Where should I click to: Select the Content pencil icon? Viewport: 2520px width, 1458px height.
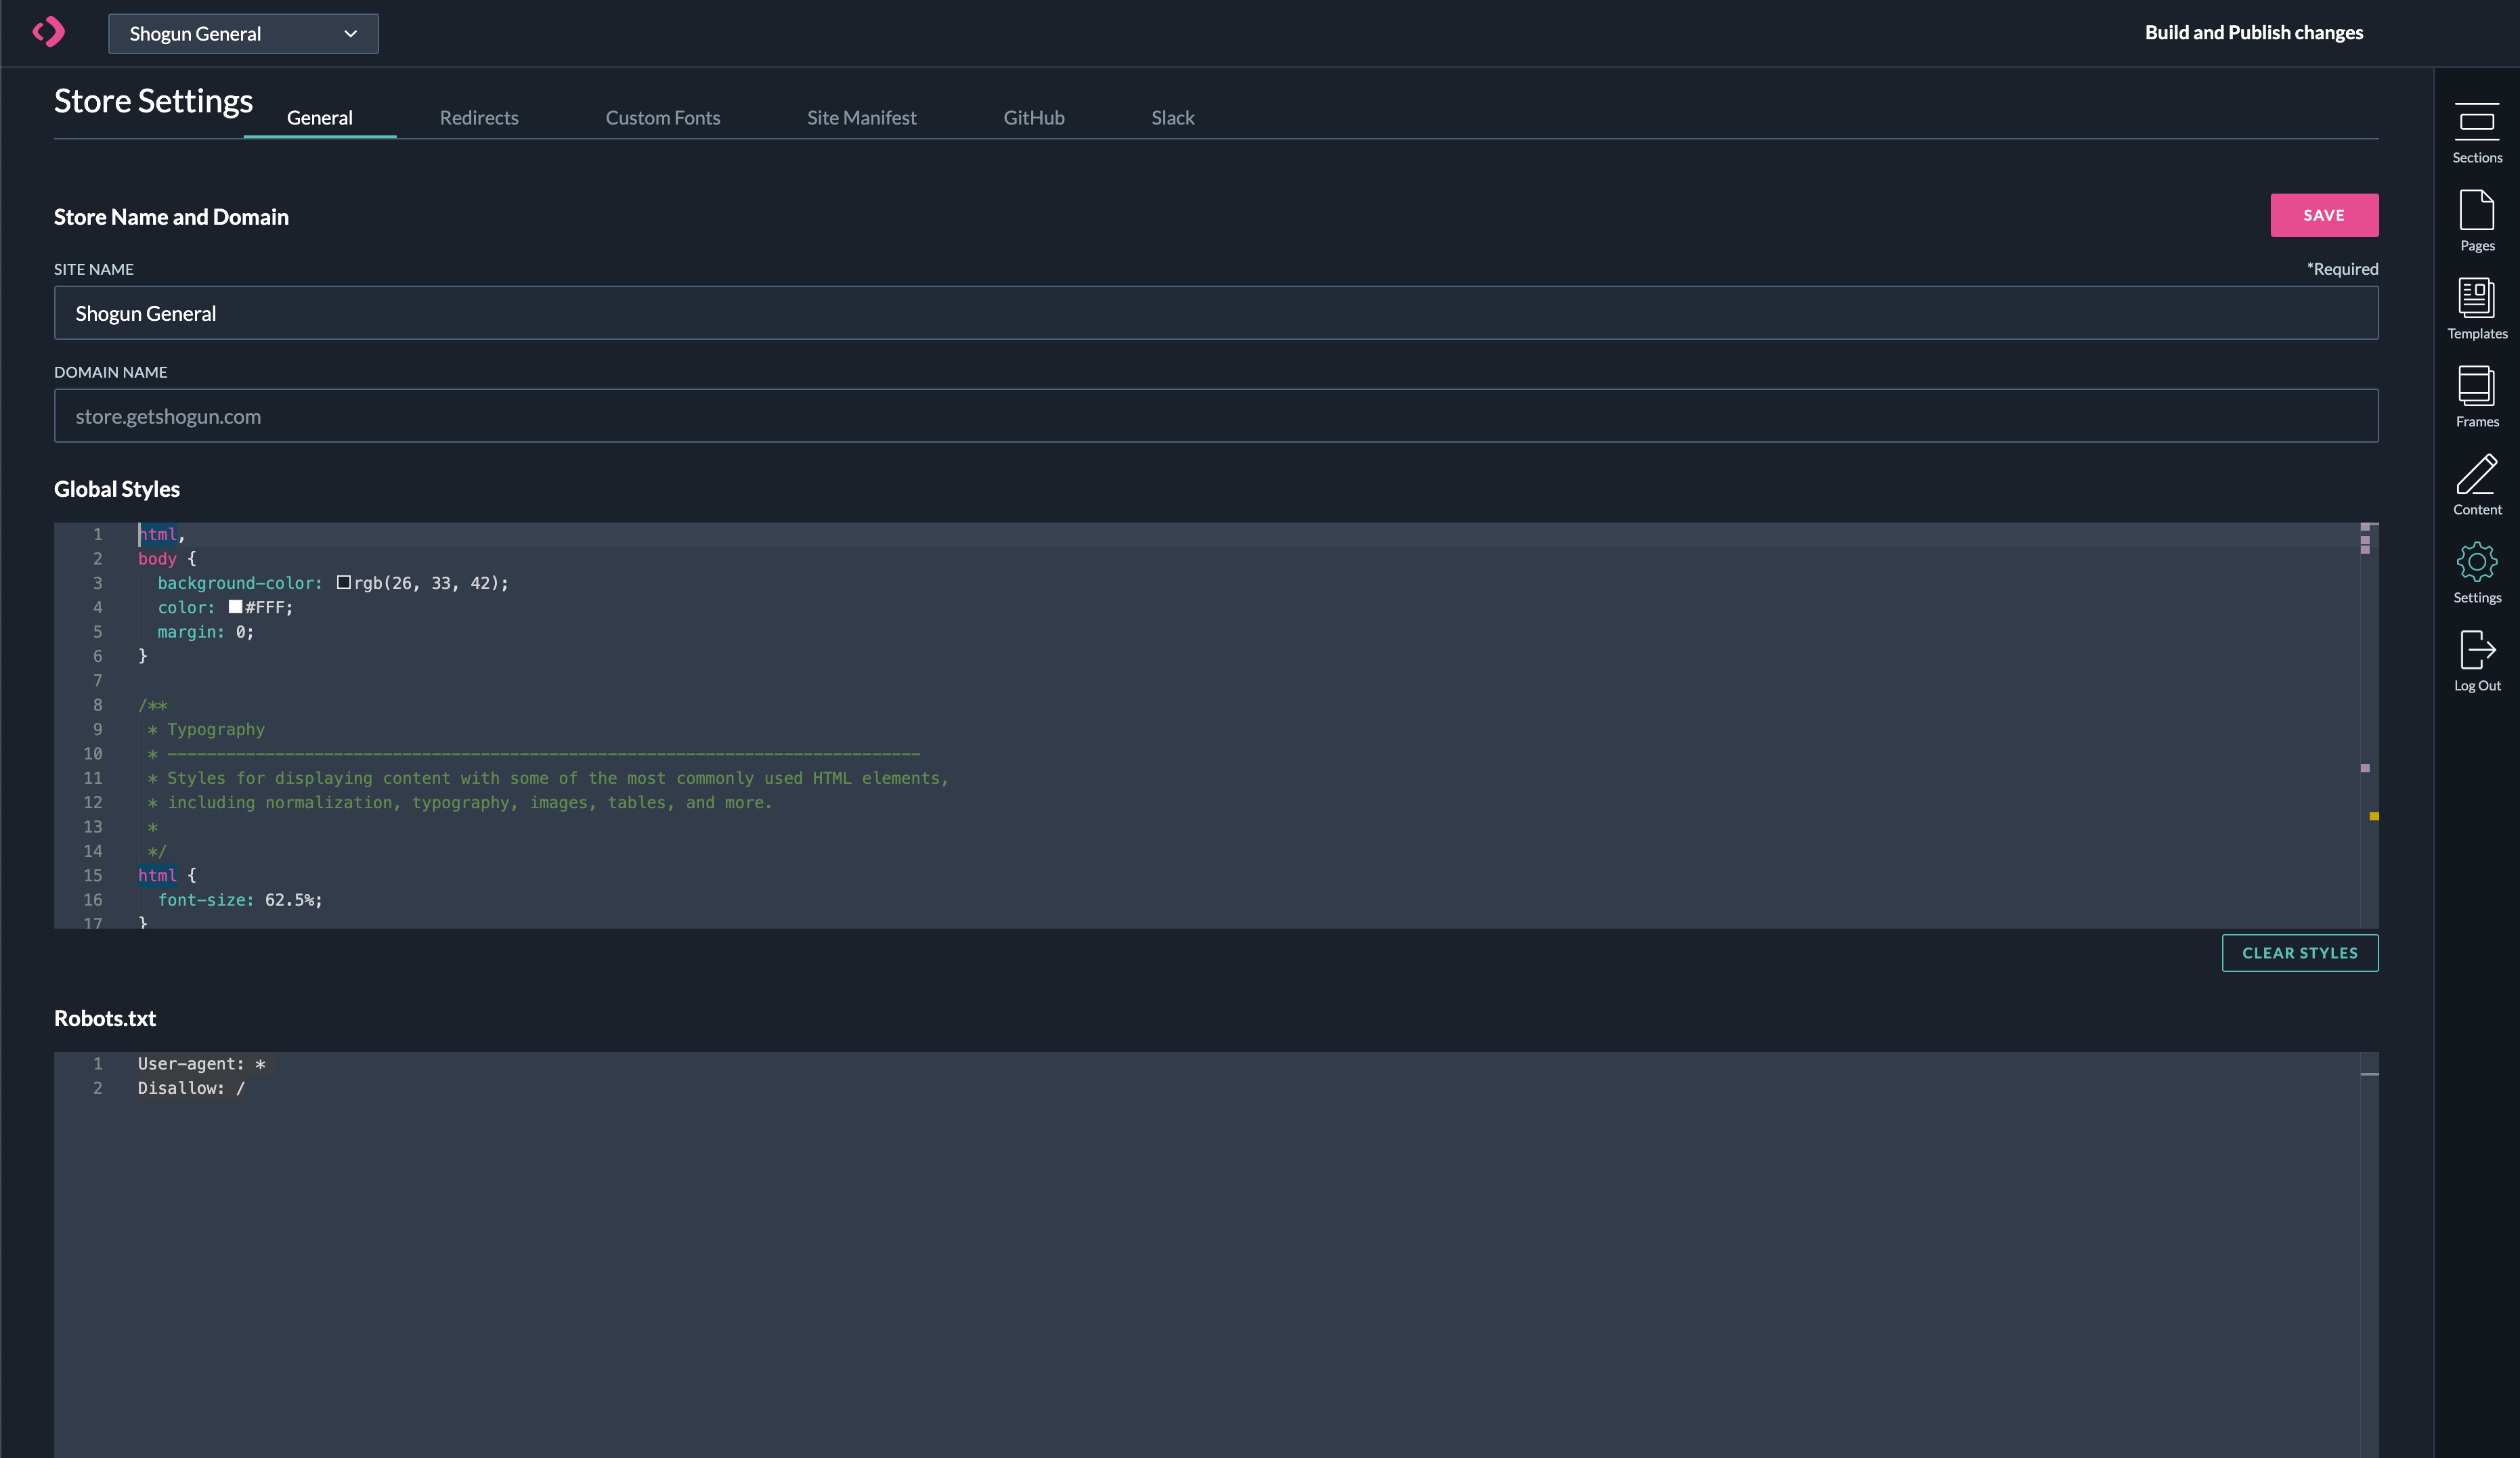point(2476,484)
